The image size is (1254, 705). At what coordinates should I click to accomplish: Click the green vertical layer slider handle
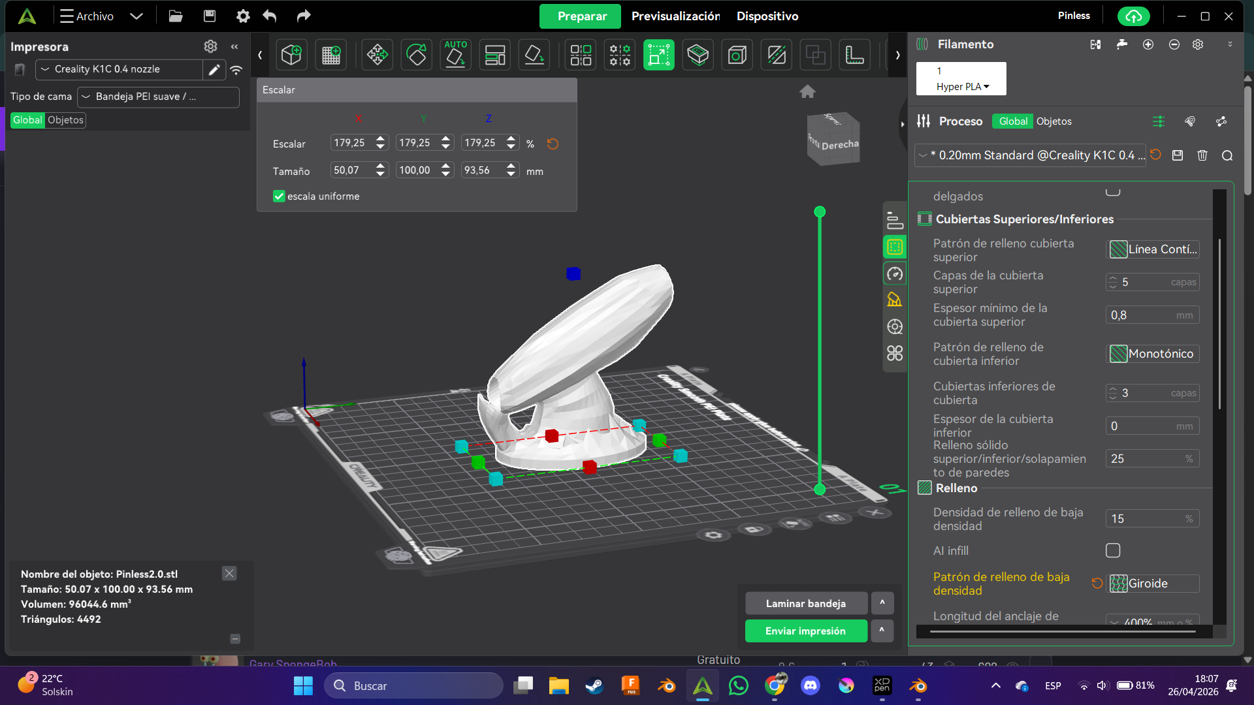[820, 212]
